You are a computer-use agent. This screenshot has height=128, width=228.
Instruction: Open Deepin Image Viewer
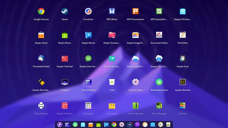pyautogui.click(x=135, y=35)
